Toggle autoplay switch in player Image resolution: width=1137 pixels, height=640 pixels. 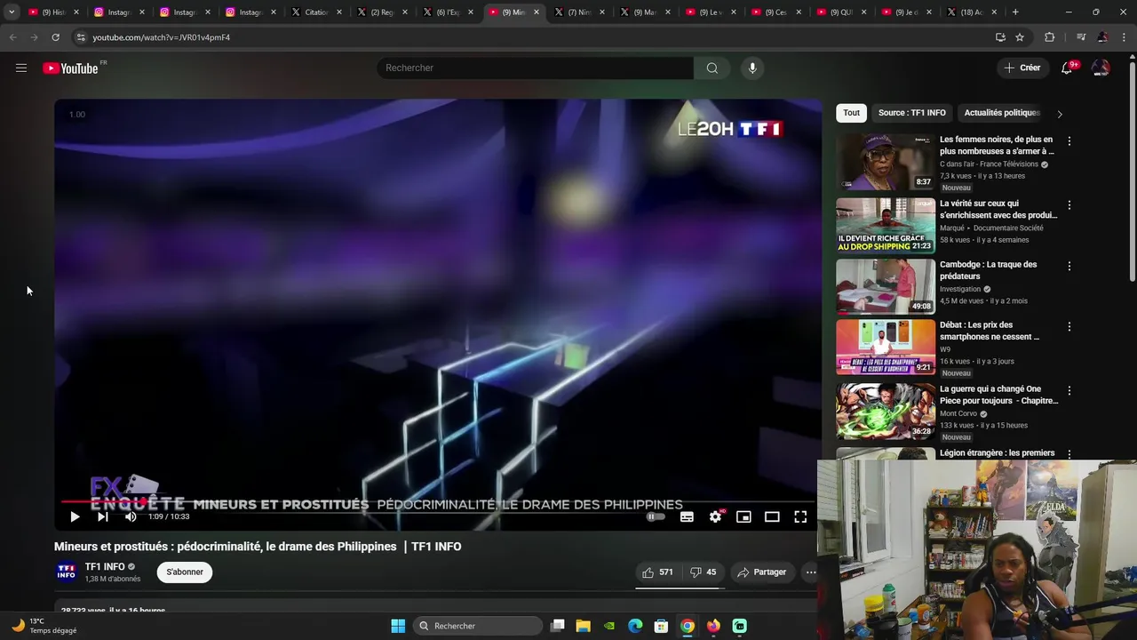tap(656, 516)
